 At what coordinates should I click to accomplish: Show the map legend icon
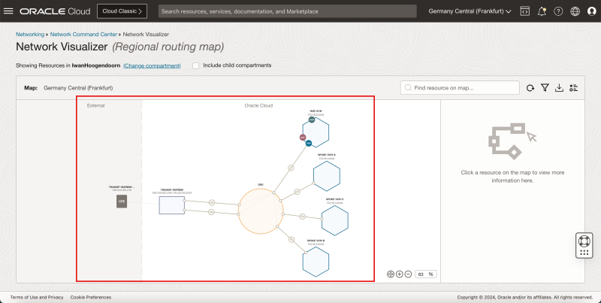573,88
